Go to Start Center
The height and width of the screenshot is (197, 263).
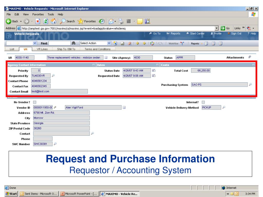pos(195,34)
